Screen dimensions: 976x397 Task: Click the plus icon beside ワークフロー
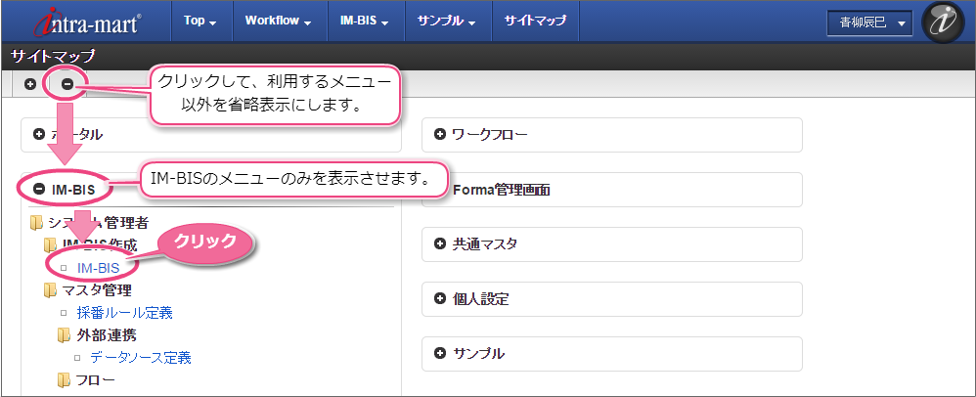click(x=440, y=134)
